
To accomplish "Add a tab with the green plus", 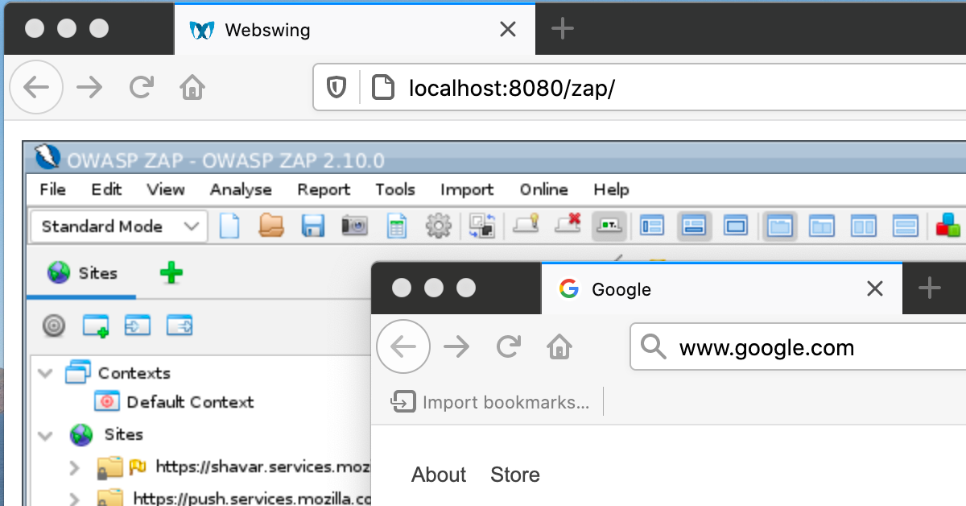I will coord(171,273).
